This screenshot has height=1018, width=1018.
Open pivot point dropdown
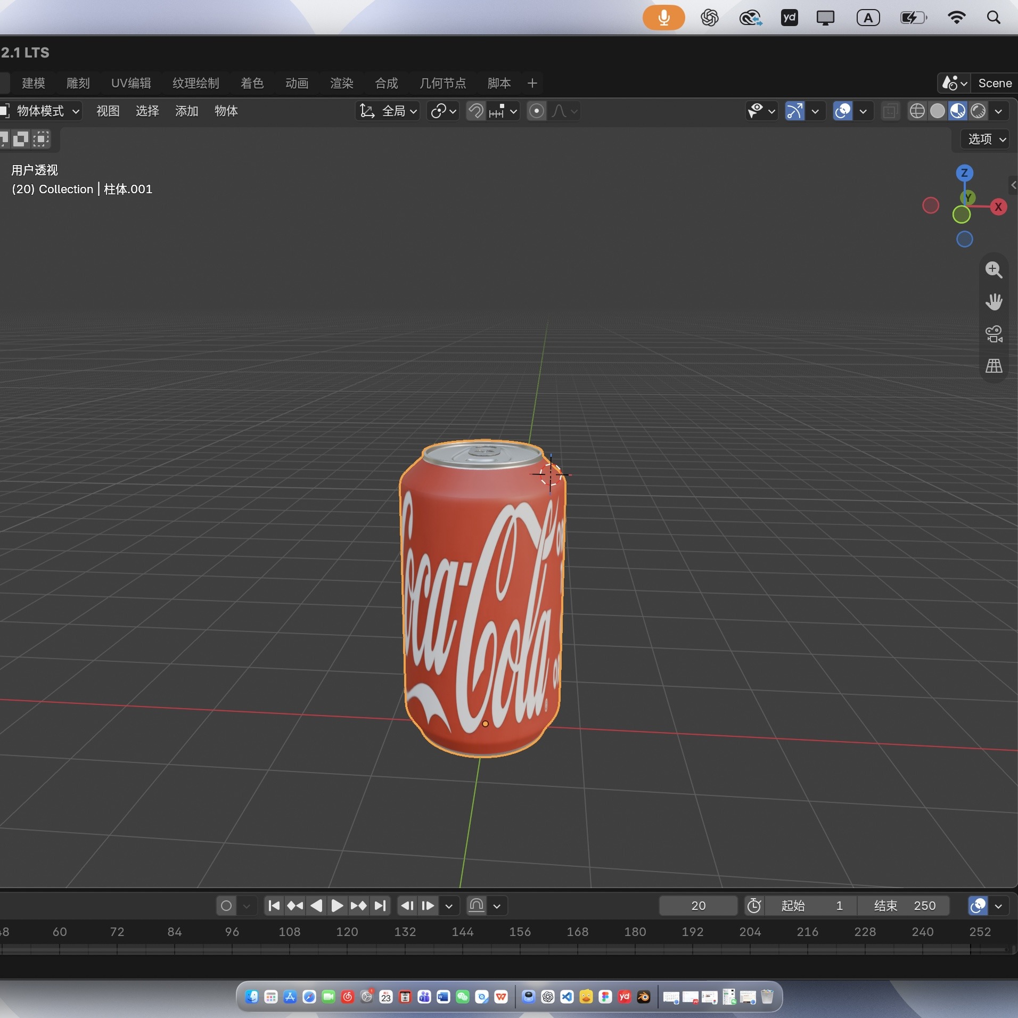point(443,111)
